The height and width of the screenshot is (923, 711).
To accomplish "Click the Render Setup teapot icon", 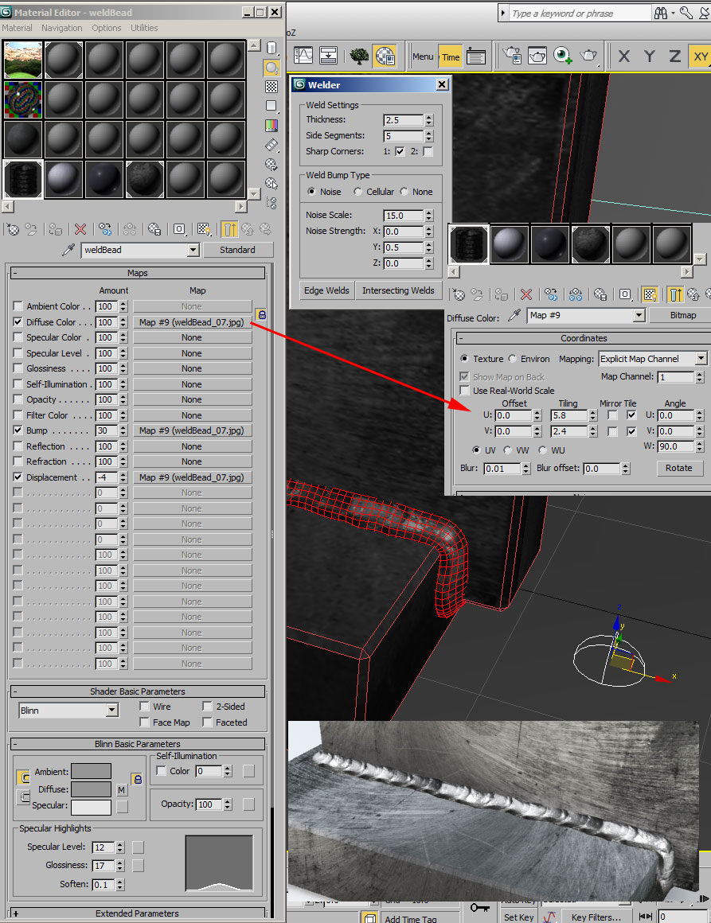I will pyautogui.click(x=512, y=56).
